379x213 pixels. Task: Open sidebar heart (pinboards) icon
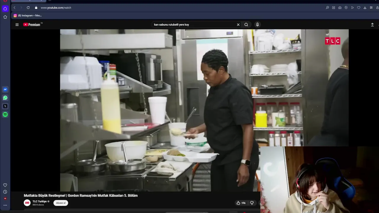[x=5, y=185]
